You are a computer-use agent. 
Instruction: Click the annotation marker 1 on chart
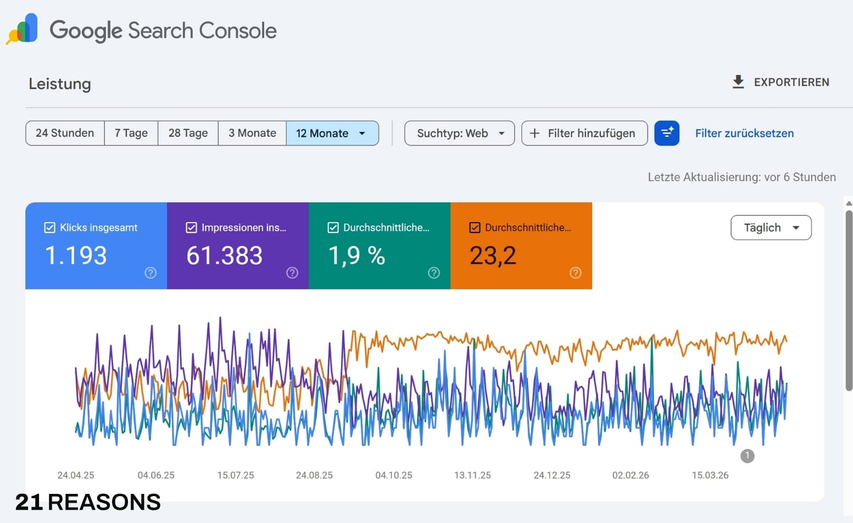747,455
